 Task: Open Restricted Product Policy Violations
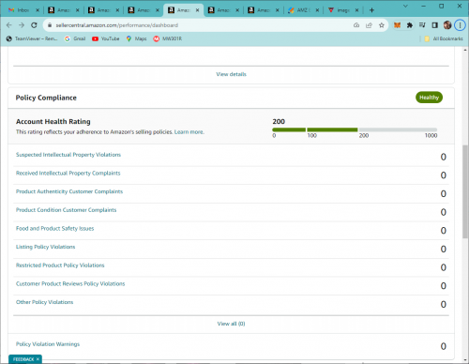tap(60, 265)
